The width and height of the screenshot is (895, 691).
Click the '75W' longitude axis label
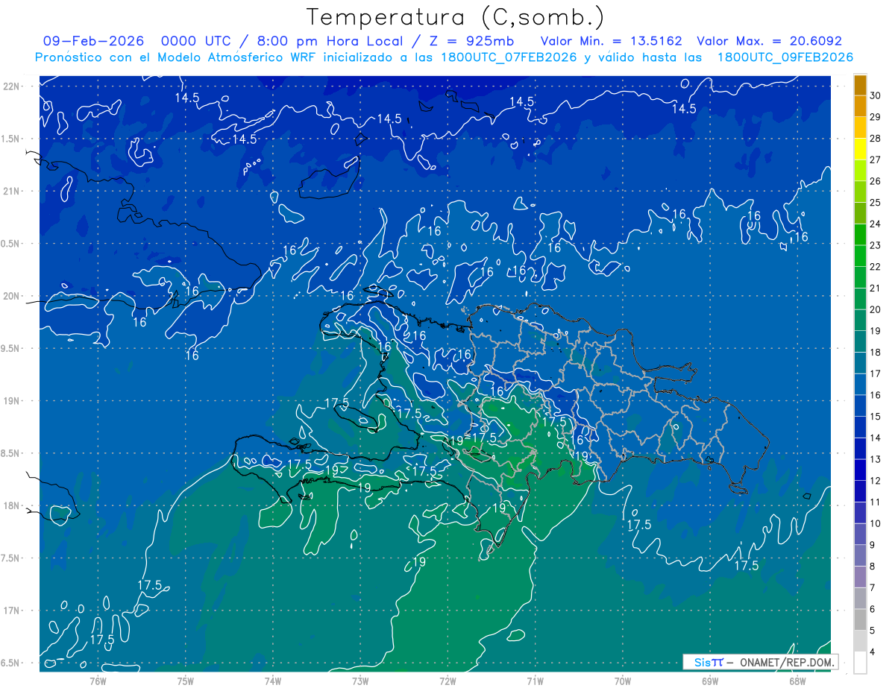186,681
